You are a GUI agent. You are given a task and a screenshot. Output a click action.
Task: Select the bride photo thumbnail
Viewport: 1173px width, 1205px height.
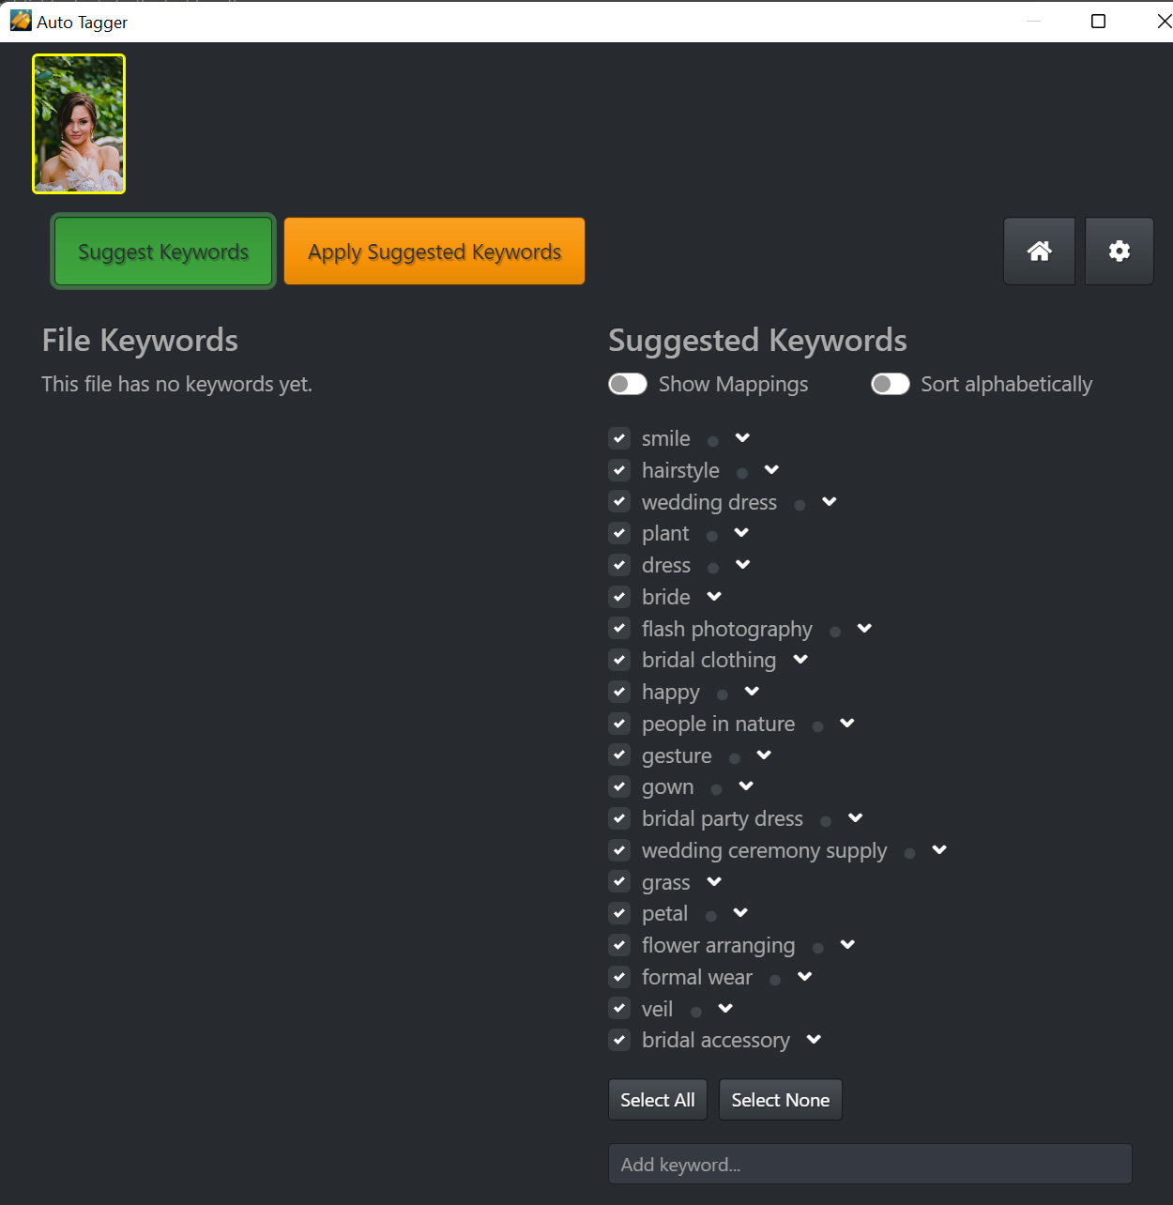tap(79, 124)
